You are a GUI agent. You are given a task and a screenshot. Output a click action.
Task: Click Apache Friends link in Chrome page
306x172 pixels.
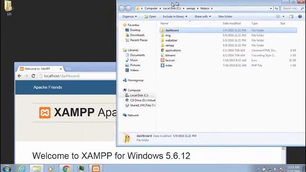click(48, 87)
